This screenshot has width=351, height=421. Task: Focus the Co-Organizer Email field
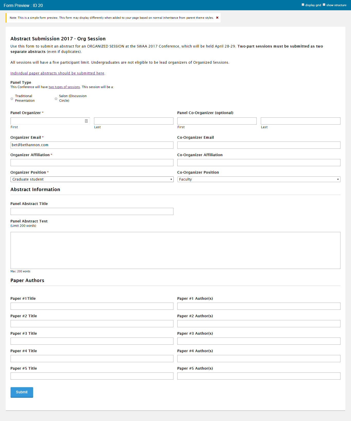click(x=259, y=145)
